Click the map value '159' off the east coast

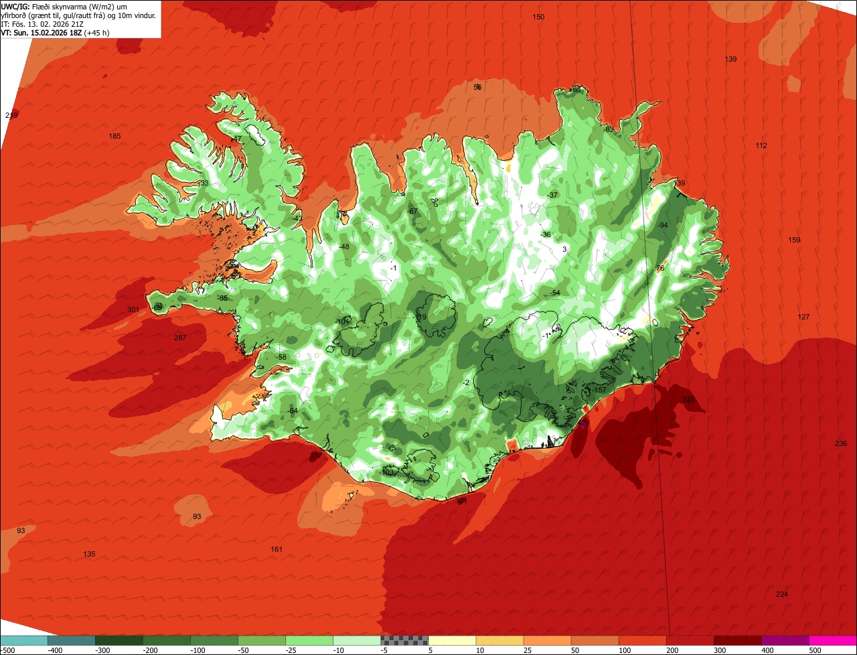click(794, 240)
